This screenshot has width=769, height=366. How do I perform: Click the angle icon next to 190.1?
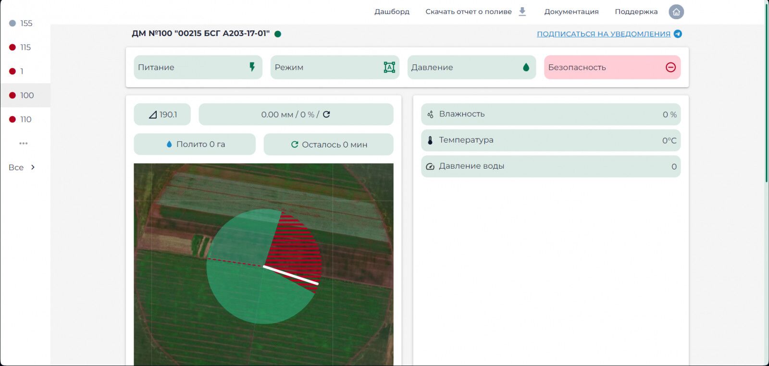pyautogui.click(x=153, y=114)
